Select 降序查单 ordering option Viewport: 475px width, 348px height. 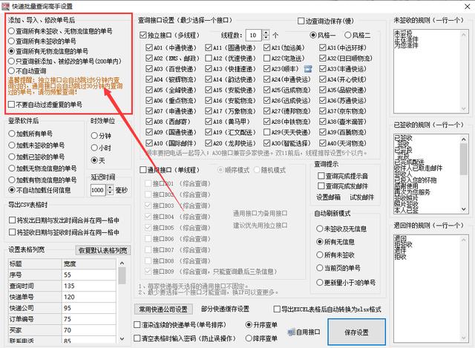click(249, 338)
